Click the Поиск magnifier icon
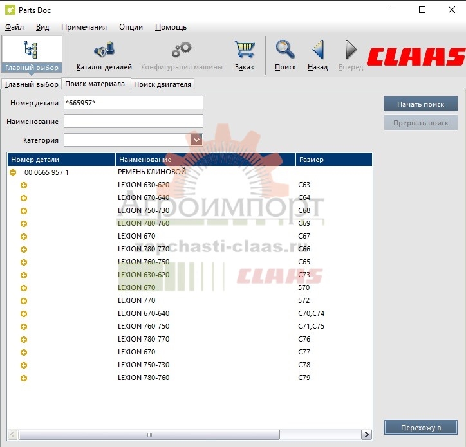This screenshot has width=466, height=447. click(285, 55)
